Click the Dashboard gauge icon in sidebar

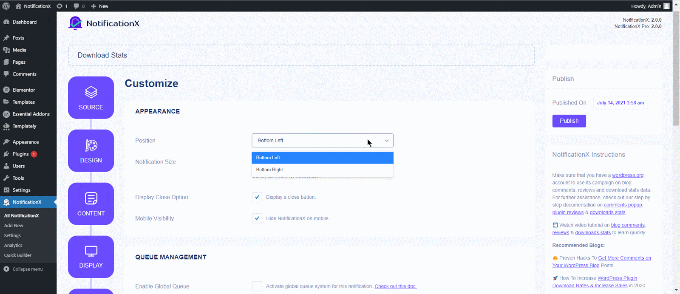(x=6, y=22)
